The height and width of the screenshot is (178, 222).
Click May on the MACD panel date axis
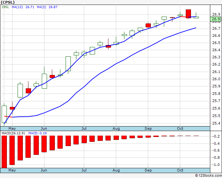point(12,170)
